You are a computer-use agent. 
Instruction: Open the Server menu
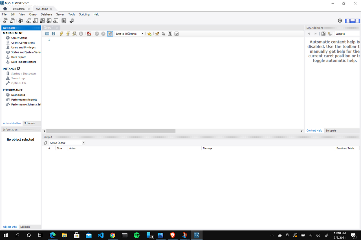coord(60,14)
